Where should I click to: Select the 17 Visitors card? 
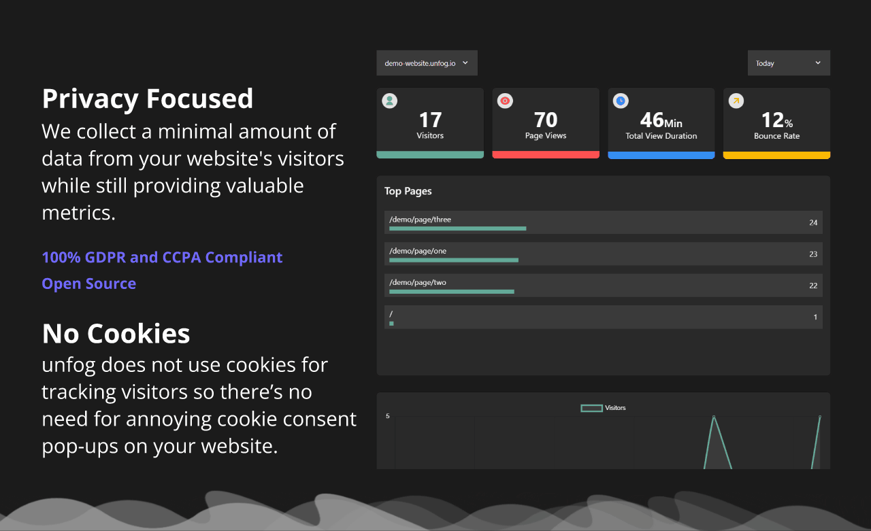(430, 123)
